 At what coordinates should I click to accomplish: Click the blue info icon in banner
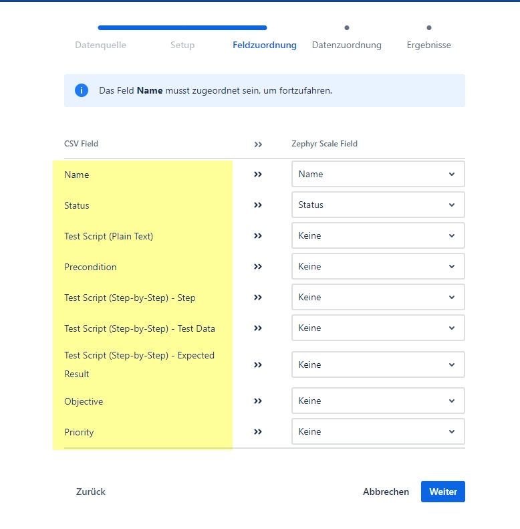(x=82, y=90)
